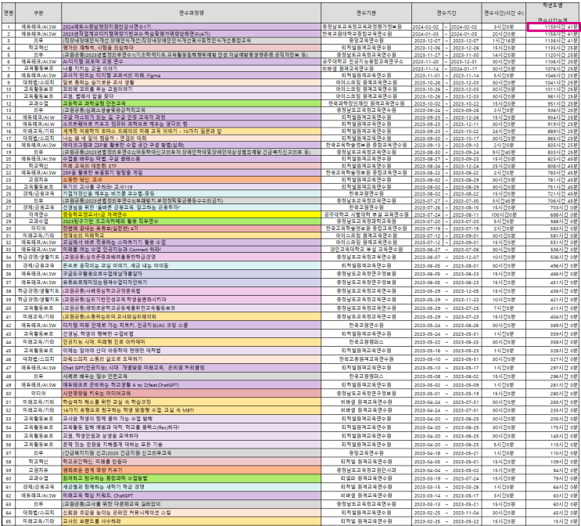This screenshot has height=526, width=581.
Task: Click cumulative cell '1136시간 41분'
Action: coord(553,41)
